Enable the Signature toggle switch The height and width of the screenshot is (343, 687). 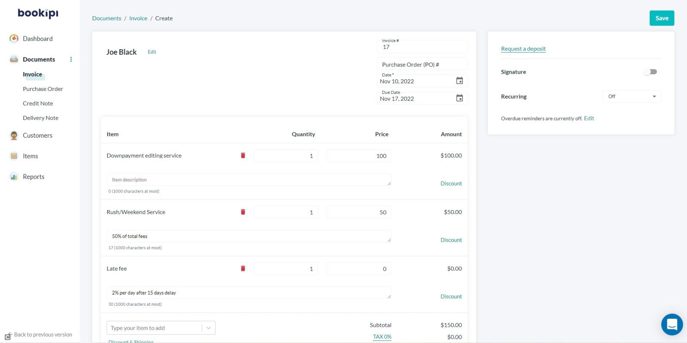pos(650,72)
